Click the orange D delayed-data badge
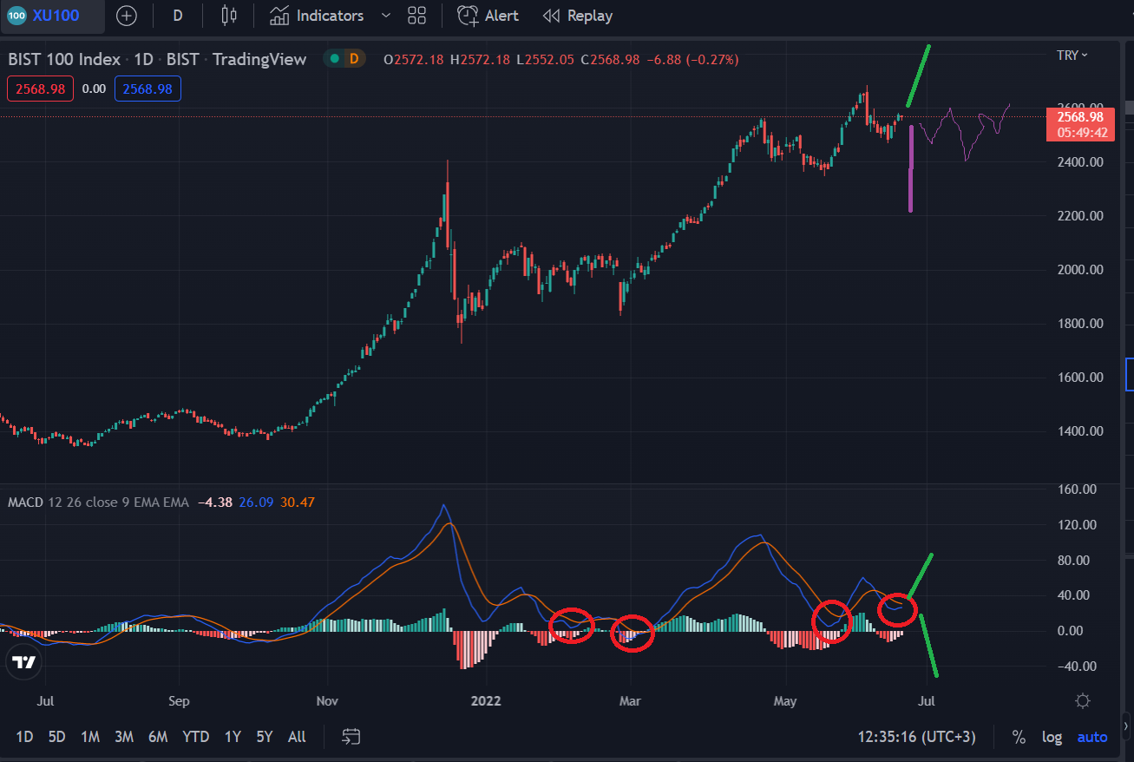The height and width of the screenshot is (762, 1134). point(353,59)
